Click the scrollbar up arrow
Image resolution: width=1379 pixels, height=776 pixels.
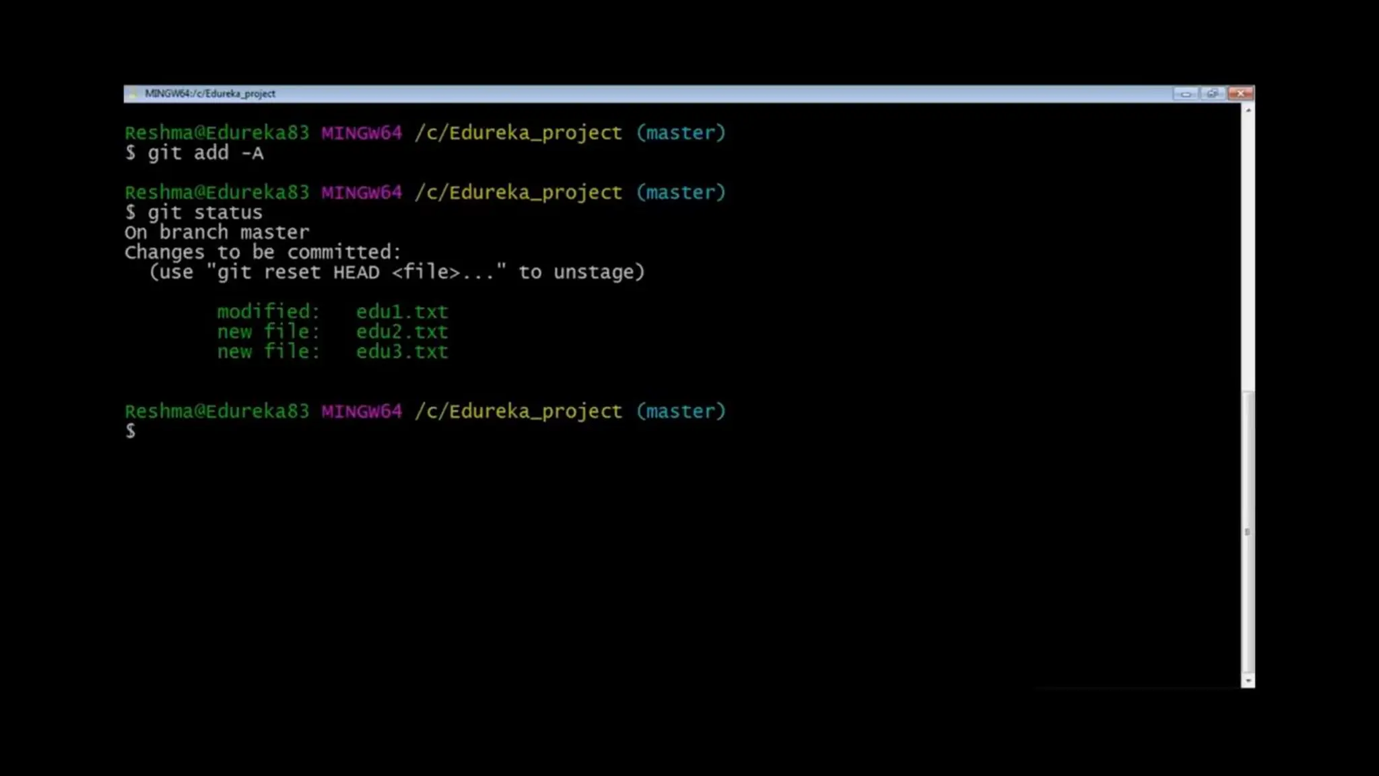click(1248, 110)
